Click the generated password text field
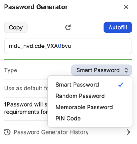 68,46
